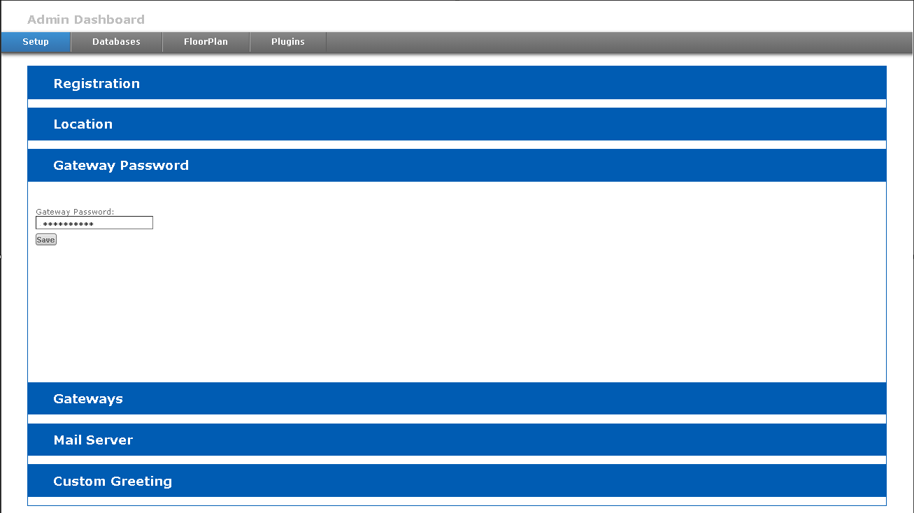Navigate to the Plugins section

pos(287,41)
